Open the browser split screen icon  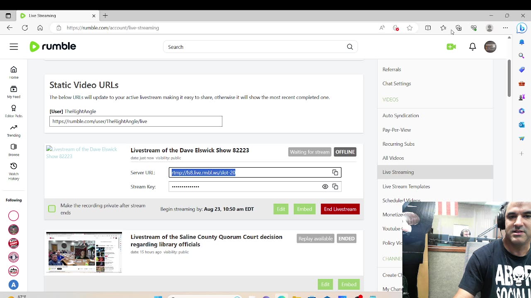click(428, 28)
